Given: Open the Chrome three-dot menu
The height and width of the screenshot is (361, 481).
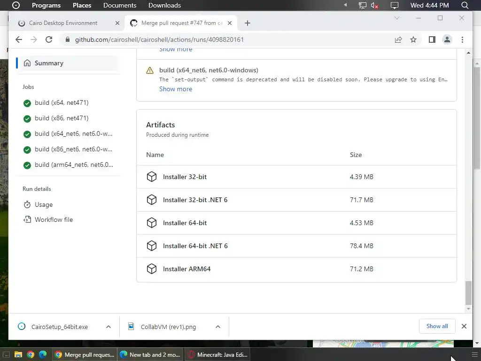Looking at the screenshot, I should 462,39.
